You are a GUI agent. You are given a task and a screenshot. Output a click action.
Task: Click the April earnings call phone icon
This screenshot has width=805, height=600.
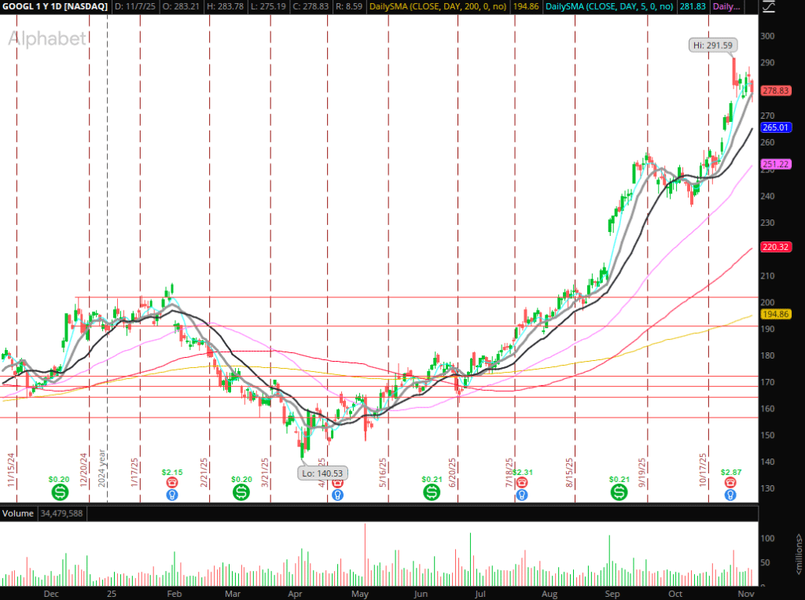[337, 482]
